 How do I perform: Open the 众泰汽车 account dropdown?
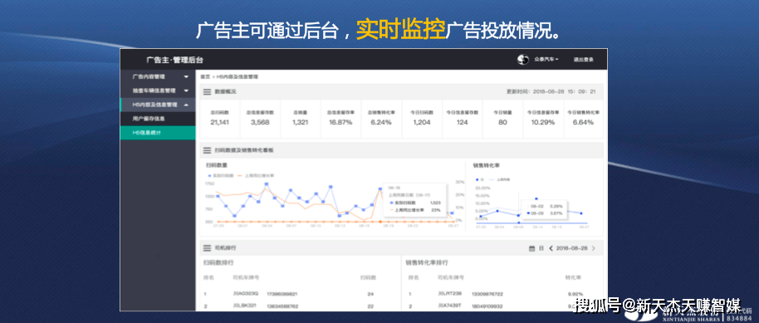(x=546, y=60)
